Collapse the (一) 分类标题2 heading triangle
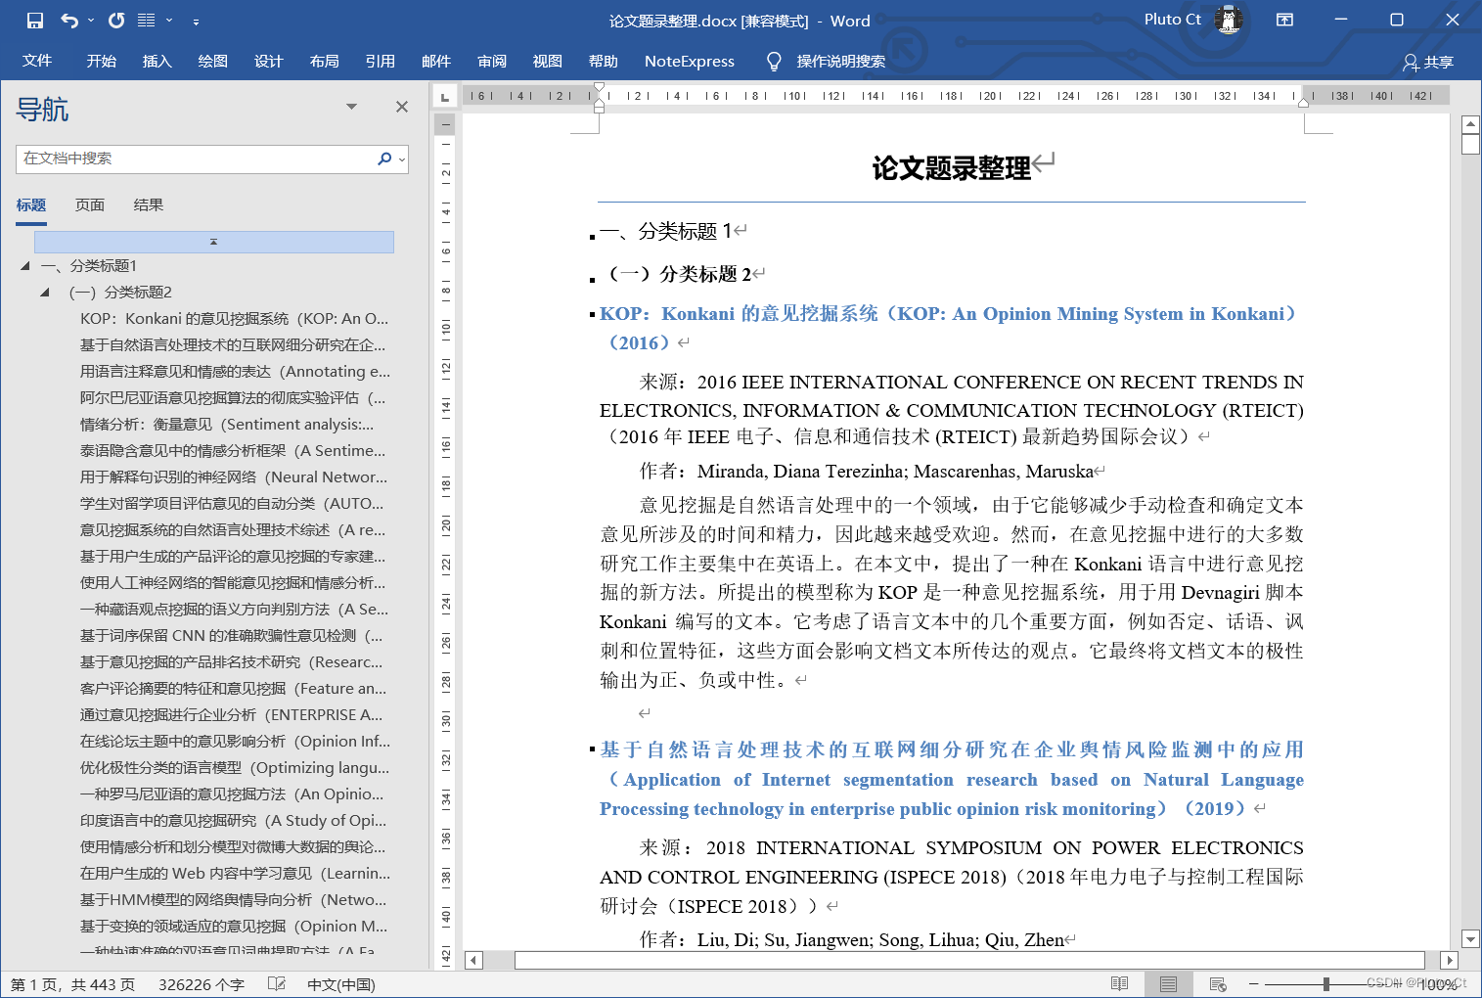The width and height of the screenshot is (1482, 998). pyautogui.click(x=45, y=293)
